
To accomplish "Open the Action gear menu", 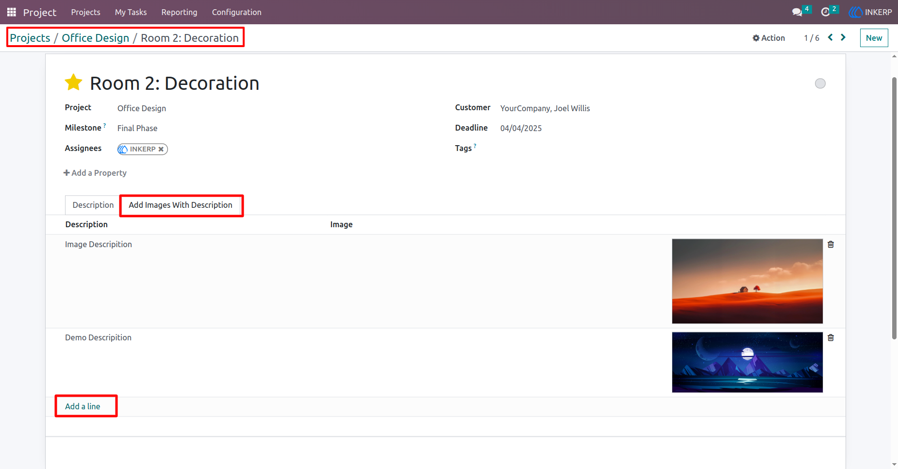I will point(769,38).
